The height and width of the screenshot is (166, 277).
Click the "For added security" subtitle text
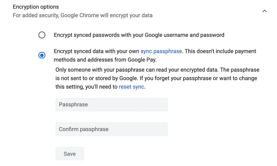click(x=36, y=15)
